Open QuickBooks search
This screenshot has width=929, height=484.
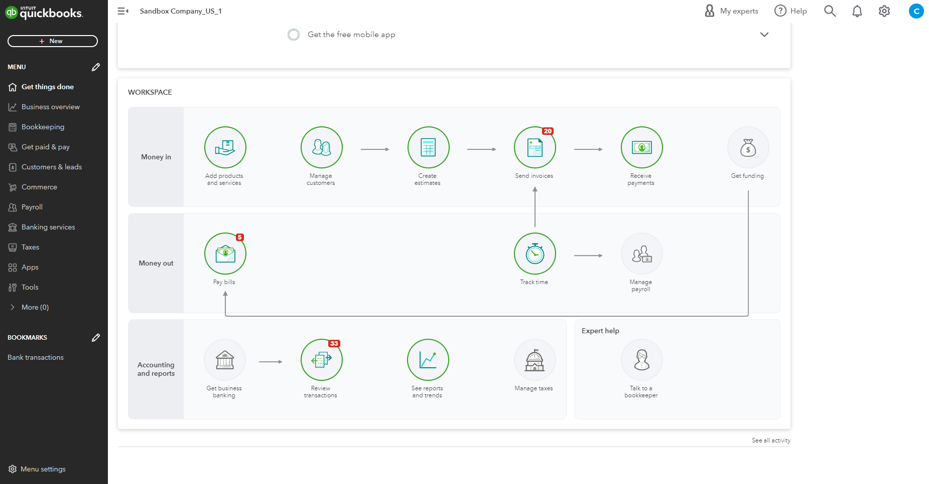pyautogui.click(x=829, y=11)
